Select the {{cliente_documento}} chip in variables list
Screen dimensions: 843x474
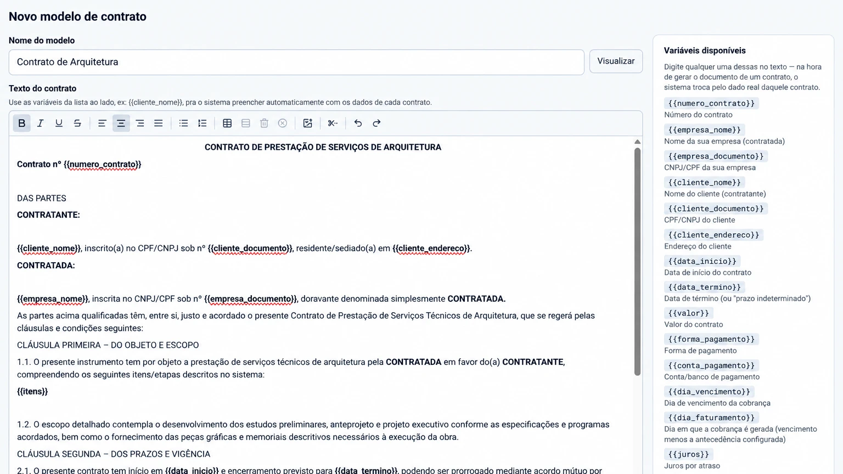coord(716,208)
